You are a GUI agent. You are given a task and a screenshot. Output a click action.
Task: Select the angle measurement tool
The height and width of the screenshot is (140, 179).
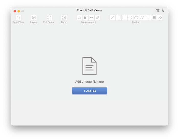coord(80,18)
